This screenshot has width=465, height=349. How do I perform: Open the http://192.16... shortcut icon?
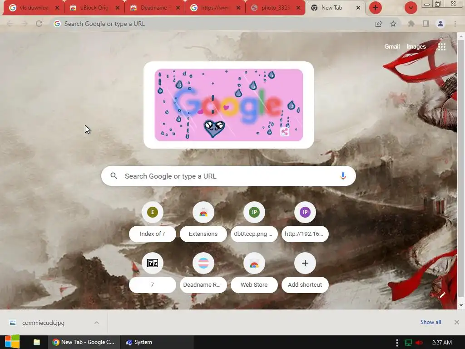click(x=305, y=212)
